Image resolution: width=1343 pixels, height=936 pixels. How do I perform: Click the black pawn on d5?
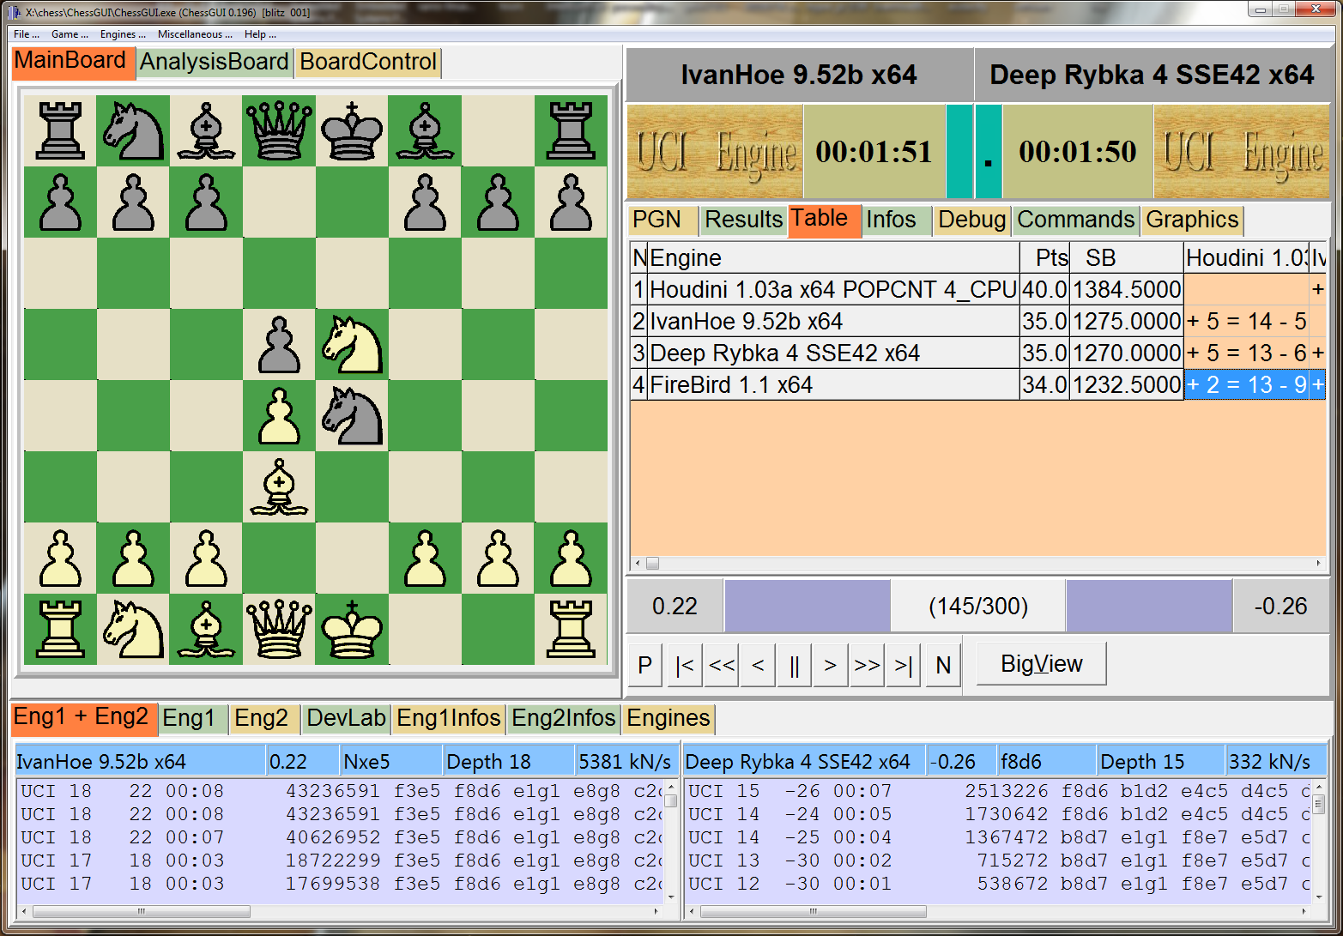279,344
